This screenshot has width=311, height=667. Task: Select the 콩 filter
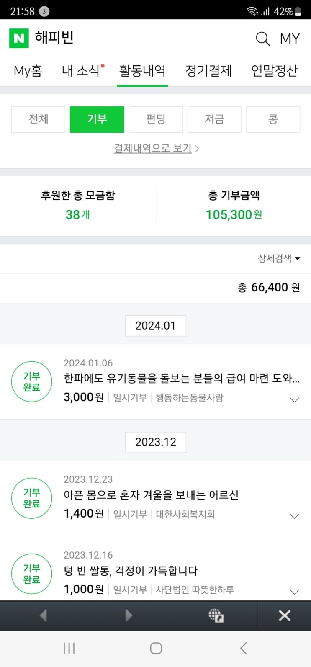[273, 119]
